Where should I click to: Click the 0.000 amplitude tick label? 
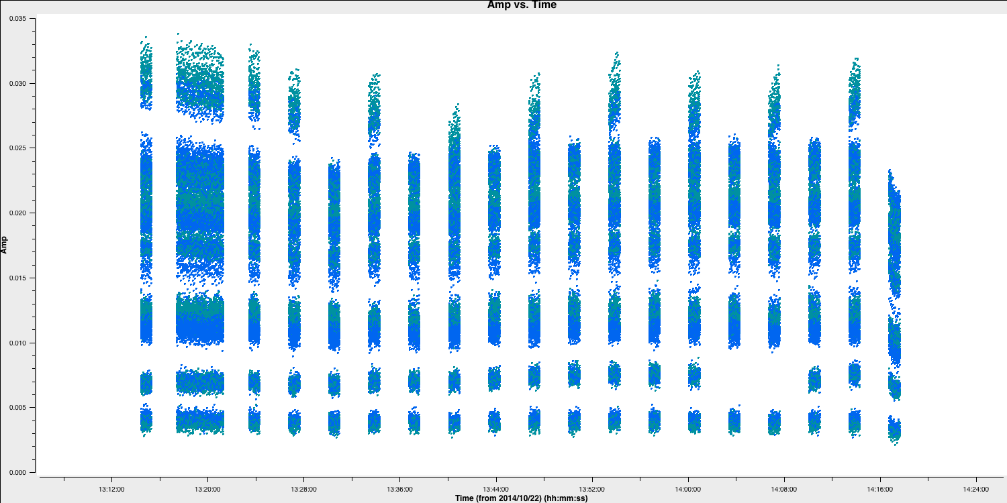point(17,473)
